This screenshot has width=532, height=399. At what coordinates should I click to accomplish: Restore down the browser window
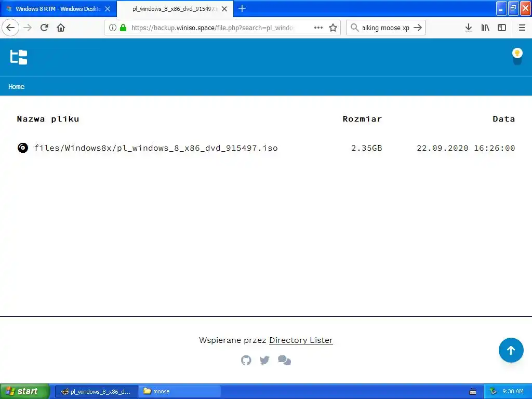point(513,8)
